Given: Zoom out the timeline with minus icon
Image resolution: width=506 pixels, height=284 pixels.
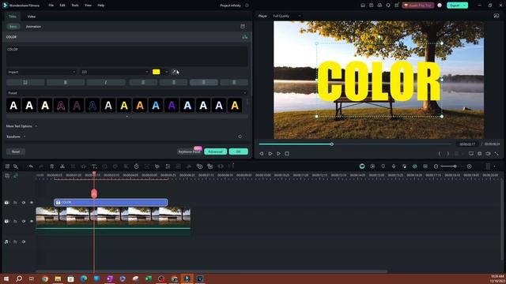Looking at the screenshot, I should (436, 166).
